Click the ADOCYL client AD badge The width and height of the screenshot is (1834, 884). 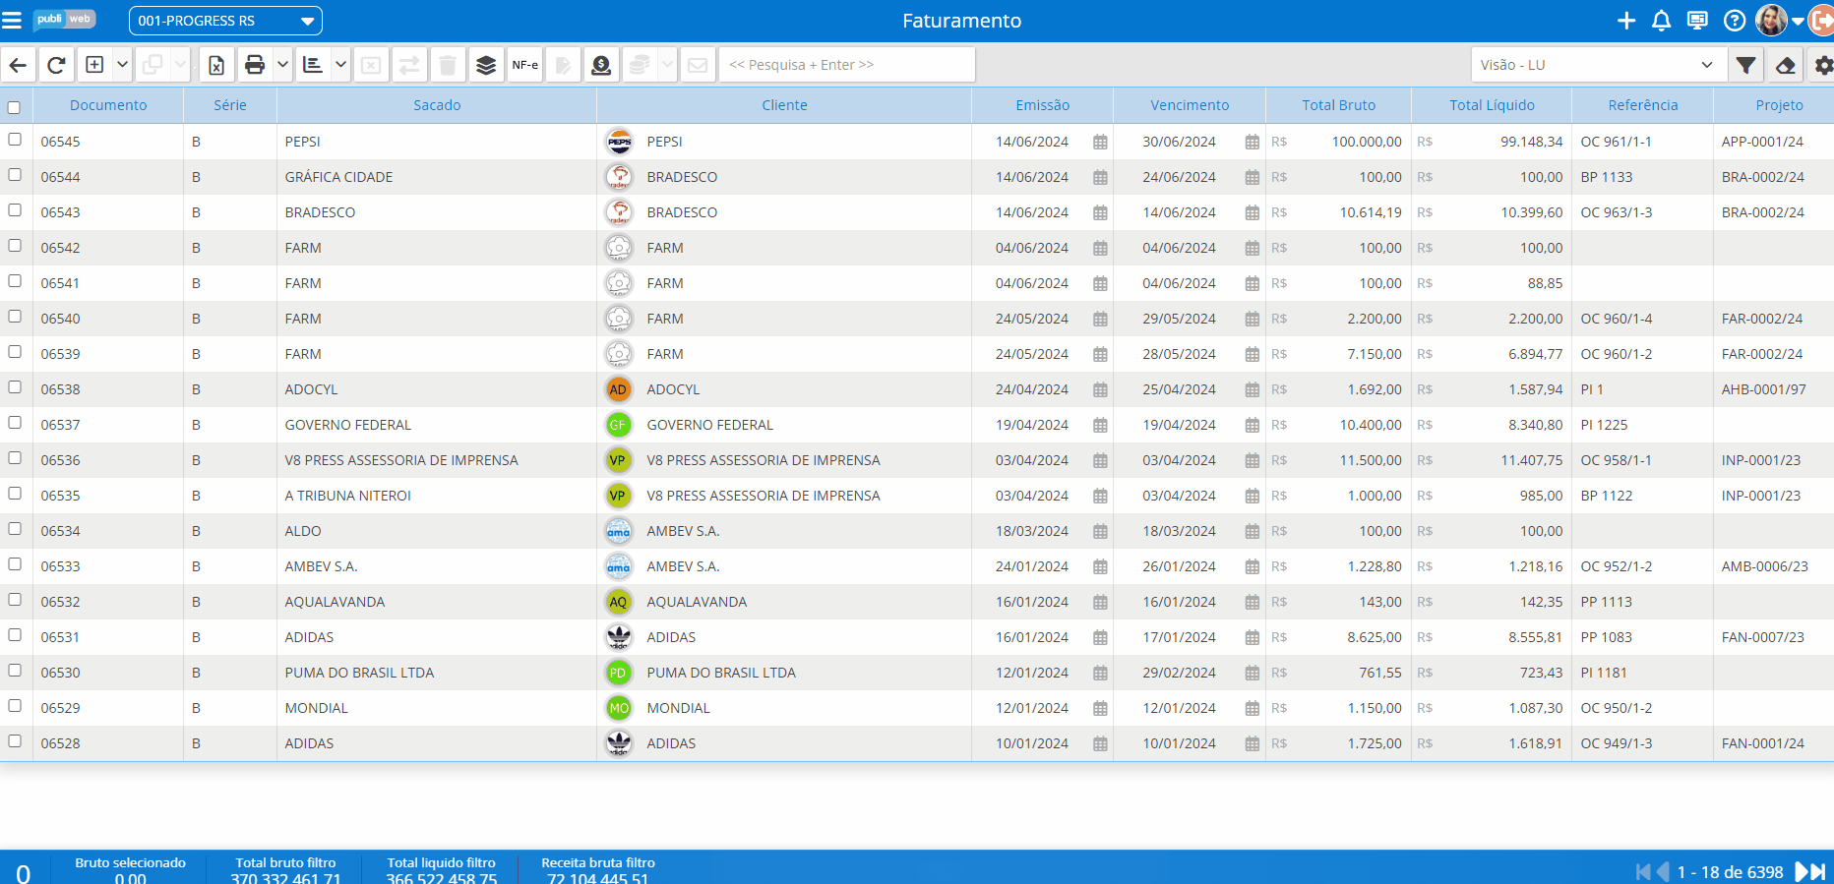coord(619,389)
